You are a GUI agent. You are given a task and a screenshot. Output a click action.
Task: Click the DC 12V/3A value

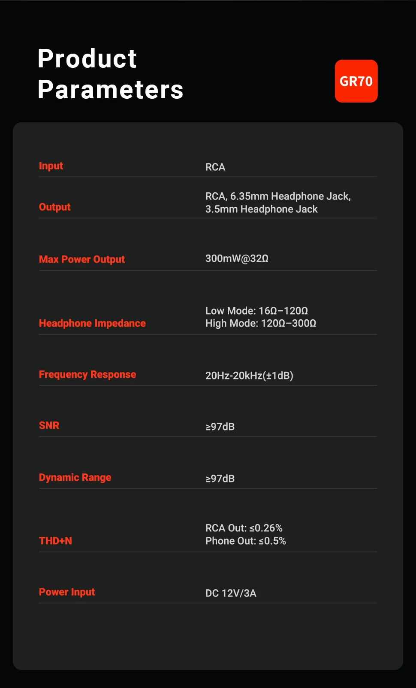click(231, 593)
